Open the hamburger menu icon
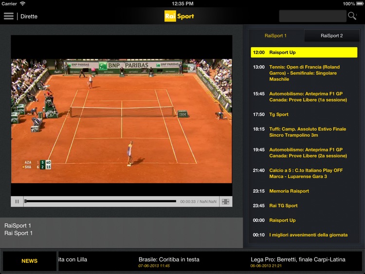The width and height of the screenshot is (365, 274). (x=9, y=16)
